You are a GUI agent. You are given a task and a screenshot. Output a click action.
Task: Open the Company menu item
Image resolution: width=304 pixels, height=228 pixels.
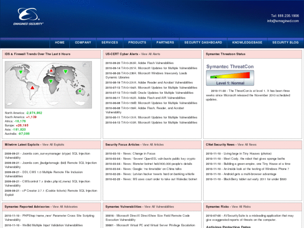click(x=83, y=43)
